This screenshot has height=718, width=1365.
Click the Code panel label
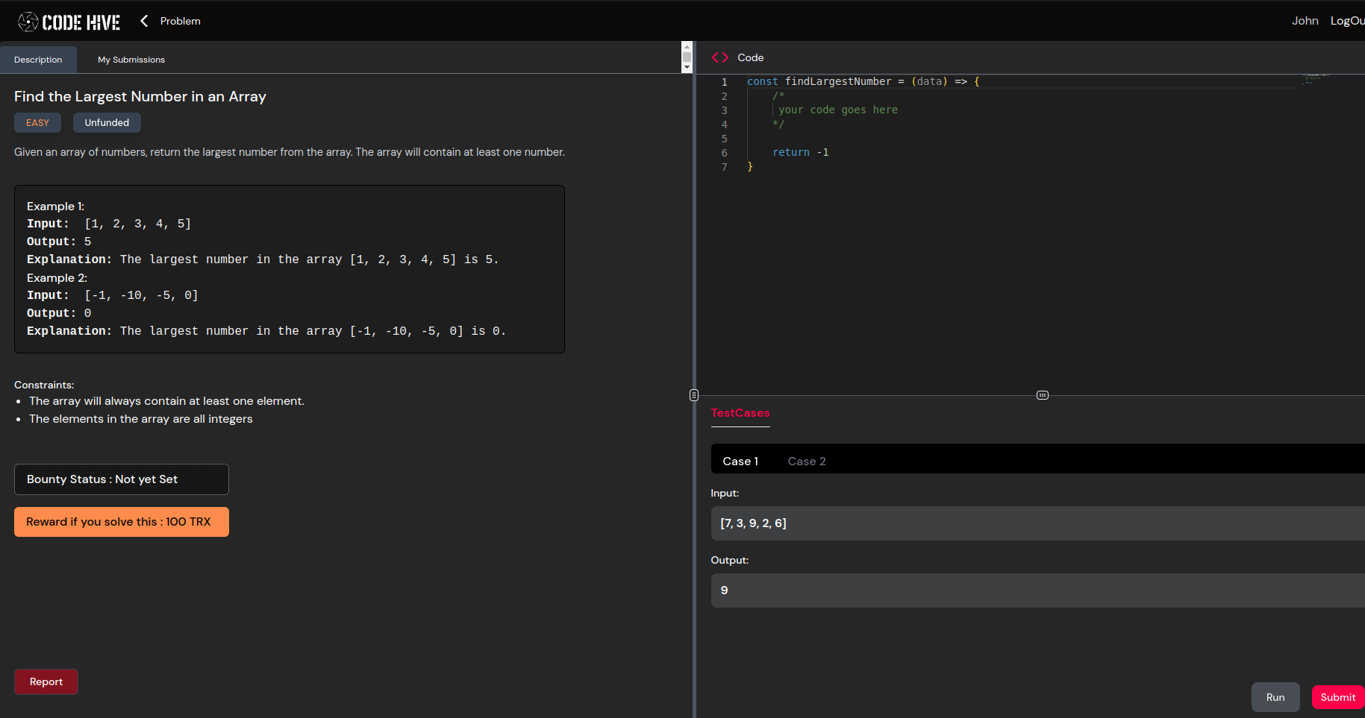pos(751,57)
